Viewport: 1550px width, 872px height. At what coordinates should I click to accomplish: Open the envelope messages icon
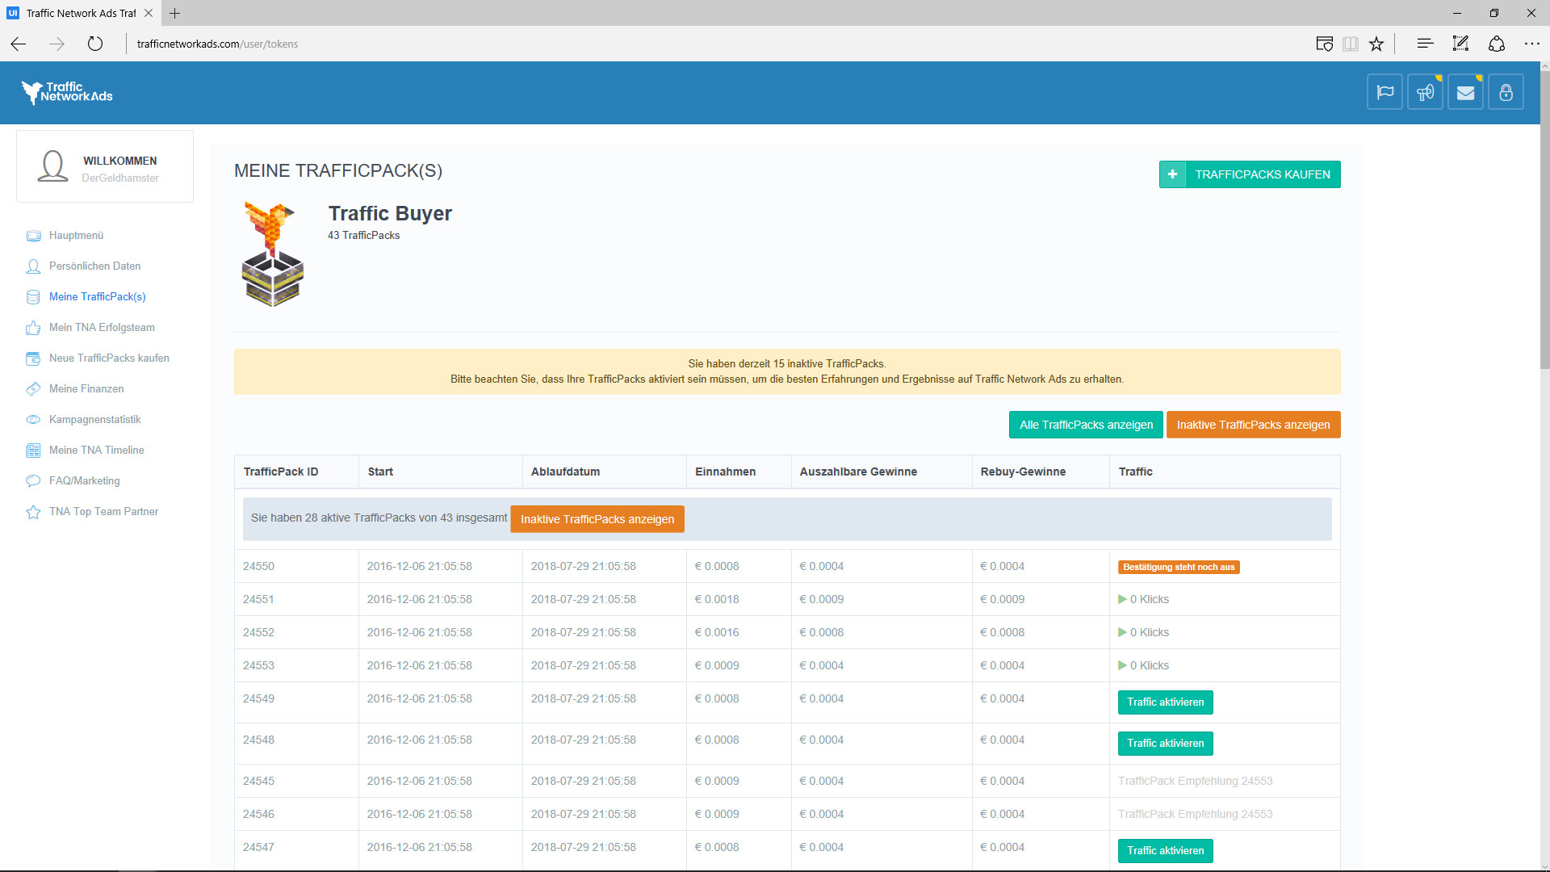coord(1465,92)
